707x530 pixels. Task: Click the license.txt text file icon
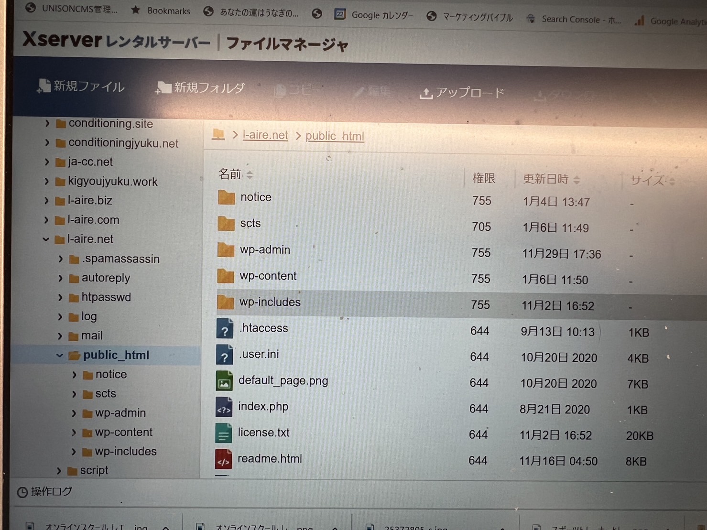pyautogui.click(x=223, y=433)
